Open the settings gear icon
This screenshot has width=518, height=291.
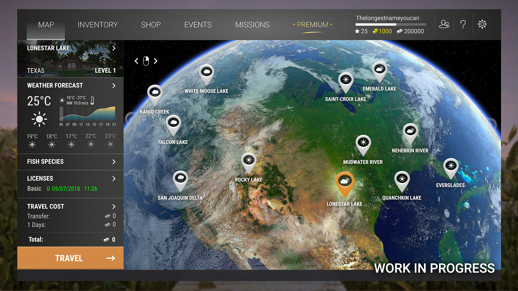click(482, 24)
